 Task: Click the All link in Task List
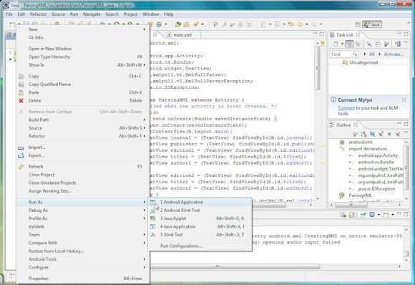tap(371, 54)
